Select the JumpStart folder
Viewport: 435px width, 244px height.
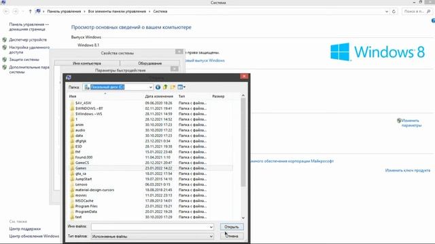[x=84, y=179]
